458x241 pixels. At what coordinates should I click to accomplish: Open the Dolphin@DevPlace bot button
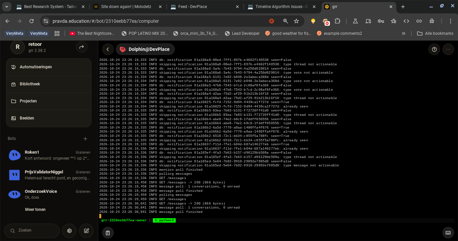tap(145, 49)
